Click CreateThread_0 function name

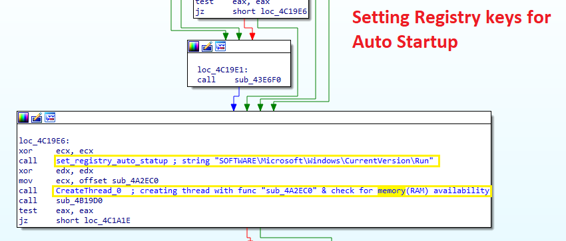pyautogui.click(x=89, y=191)
